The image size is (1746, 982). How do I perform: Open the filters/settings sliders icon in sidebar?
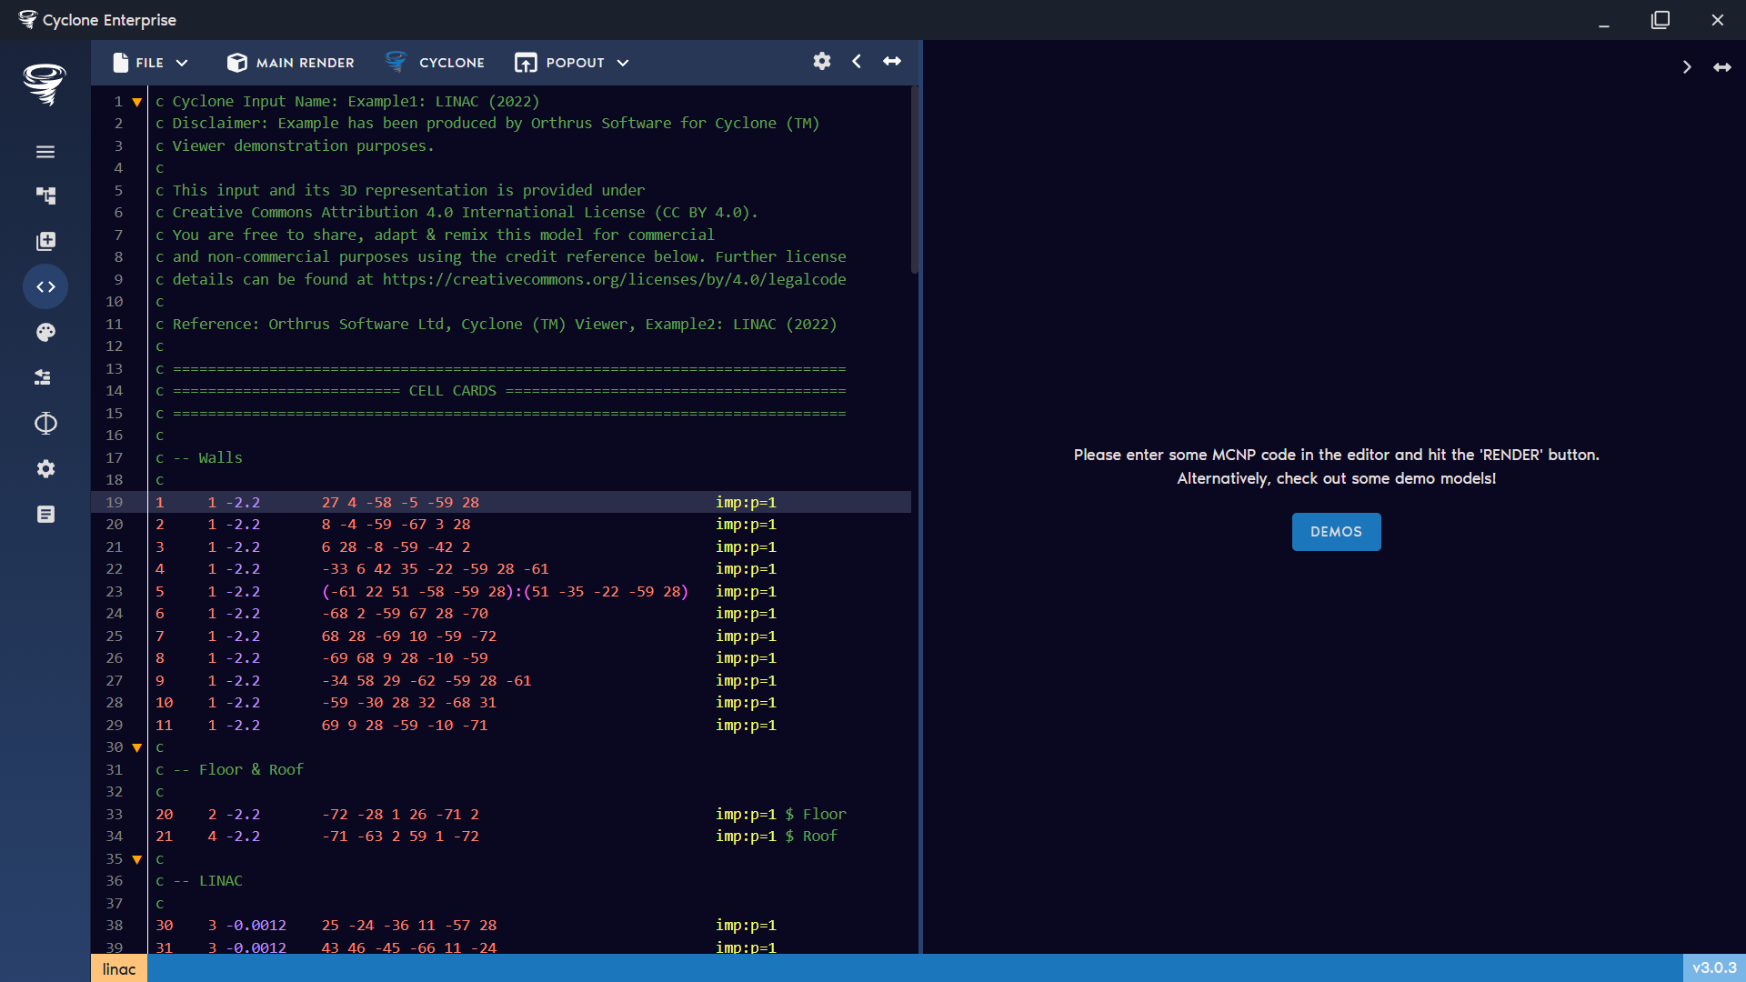click(45, 377)
